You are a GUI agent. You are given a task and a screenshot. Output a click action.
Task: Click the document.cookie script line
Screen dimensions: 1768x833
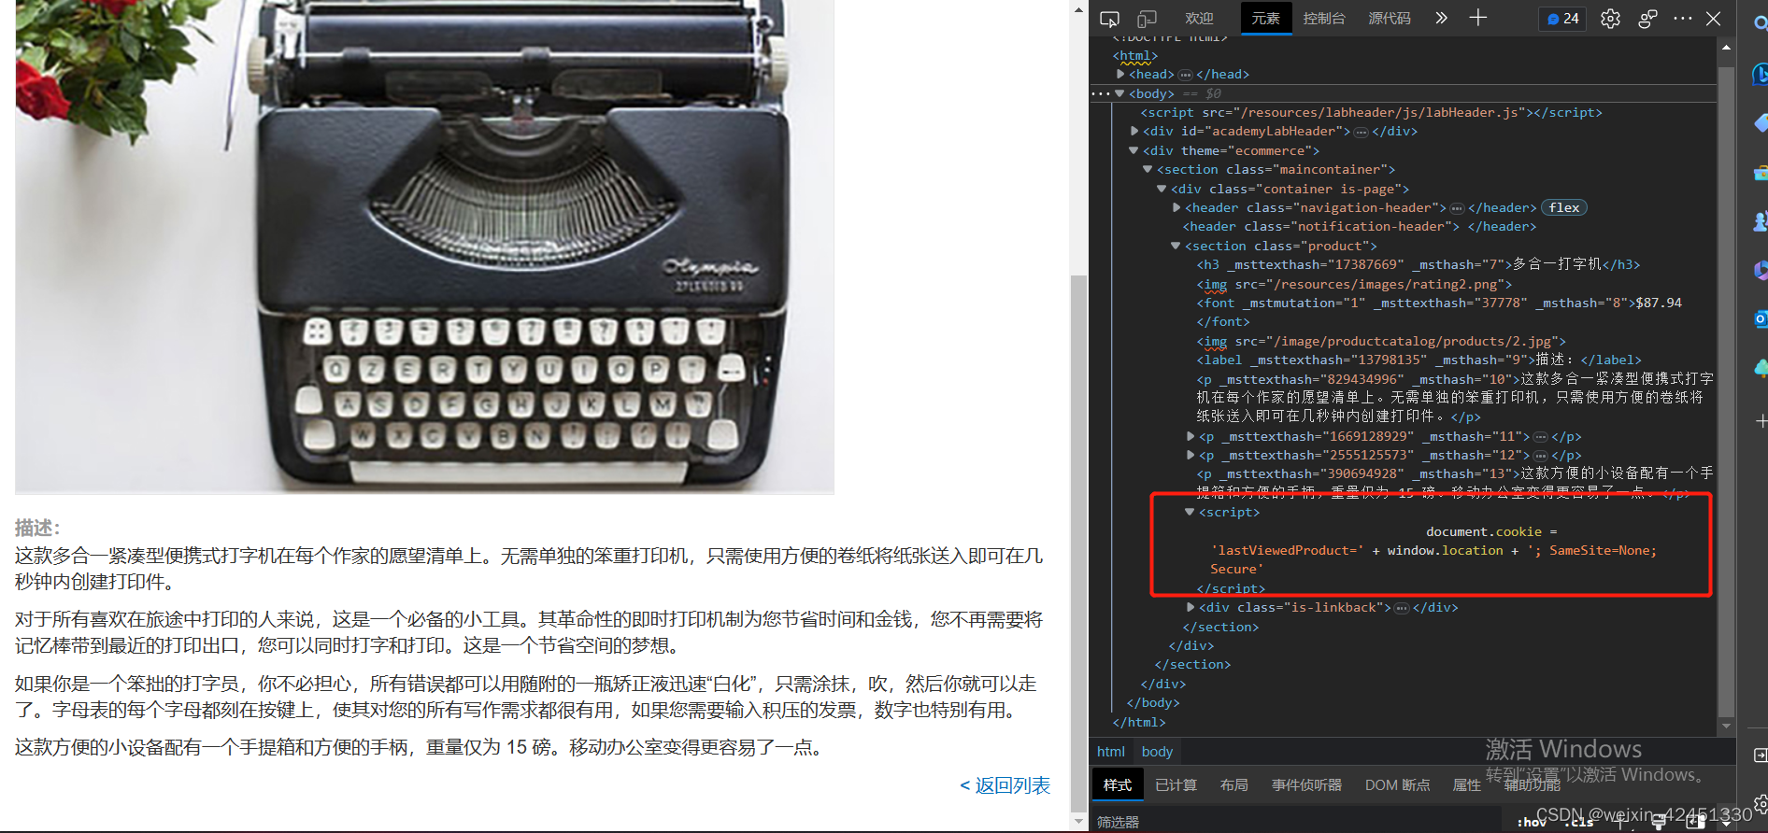coord(1491,532)
